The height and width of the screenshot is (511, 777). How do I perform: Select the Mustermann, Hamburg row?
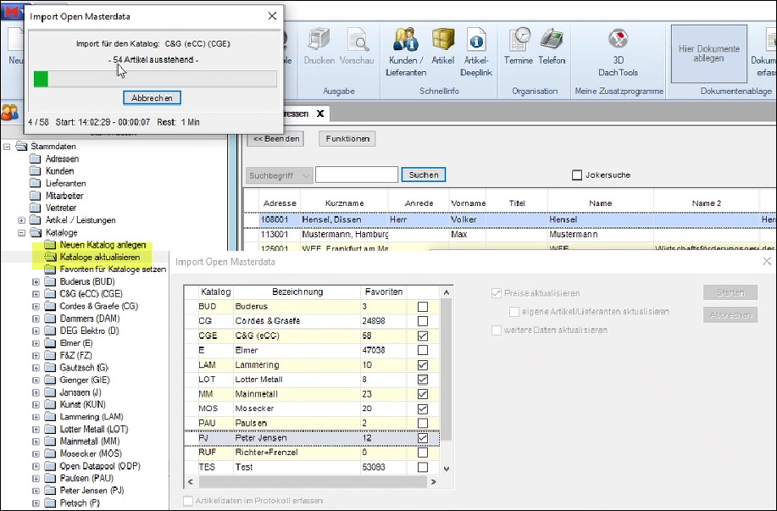pyautogui.click(x=510, y=235)
